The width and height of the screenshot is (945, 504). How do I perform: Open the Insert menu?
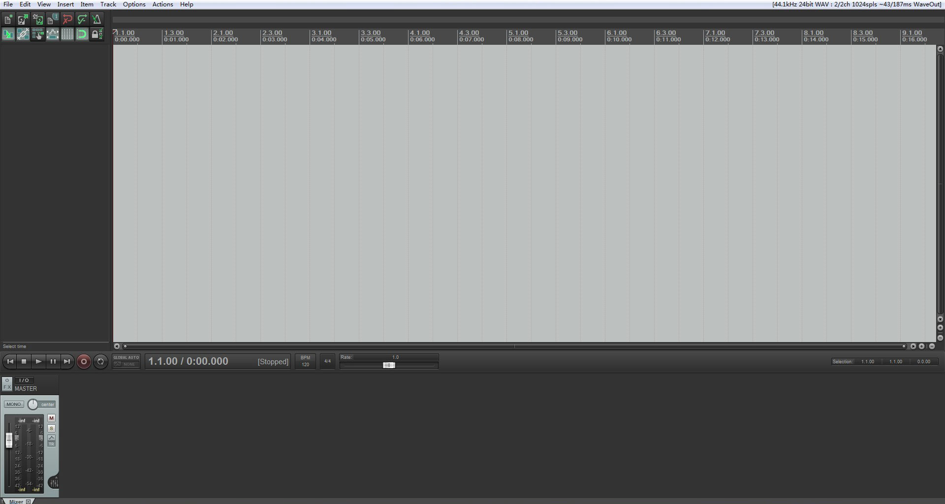coord(65,4)
